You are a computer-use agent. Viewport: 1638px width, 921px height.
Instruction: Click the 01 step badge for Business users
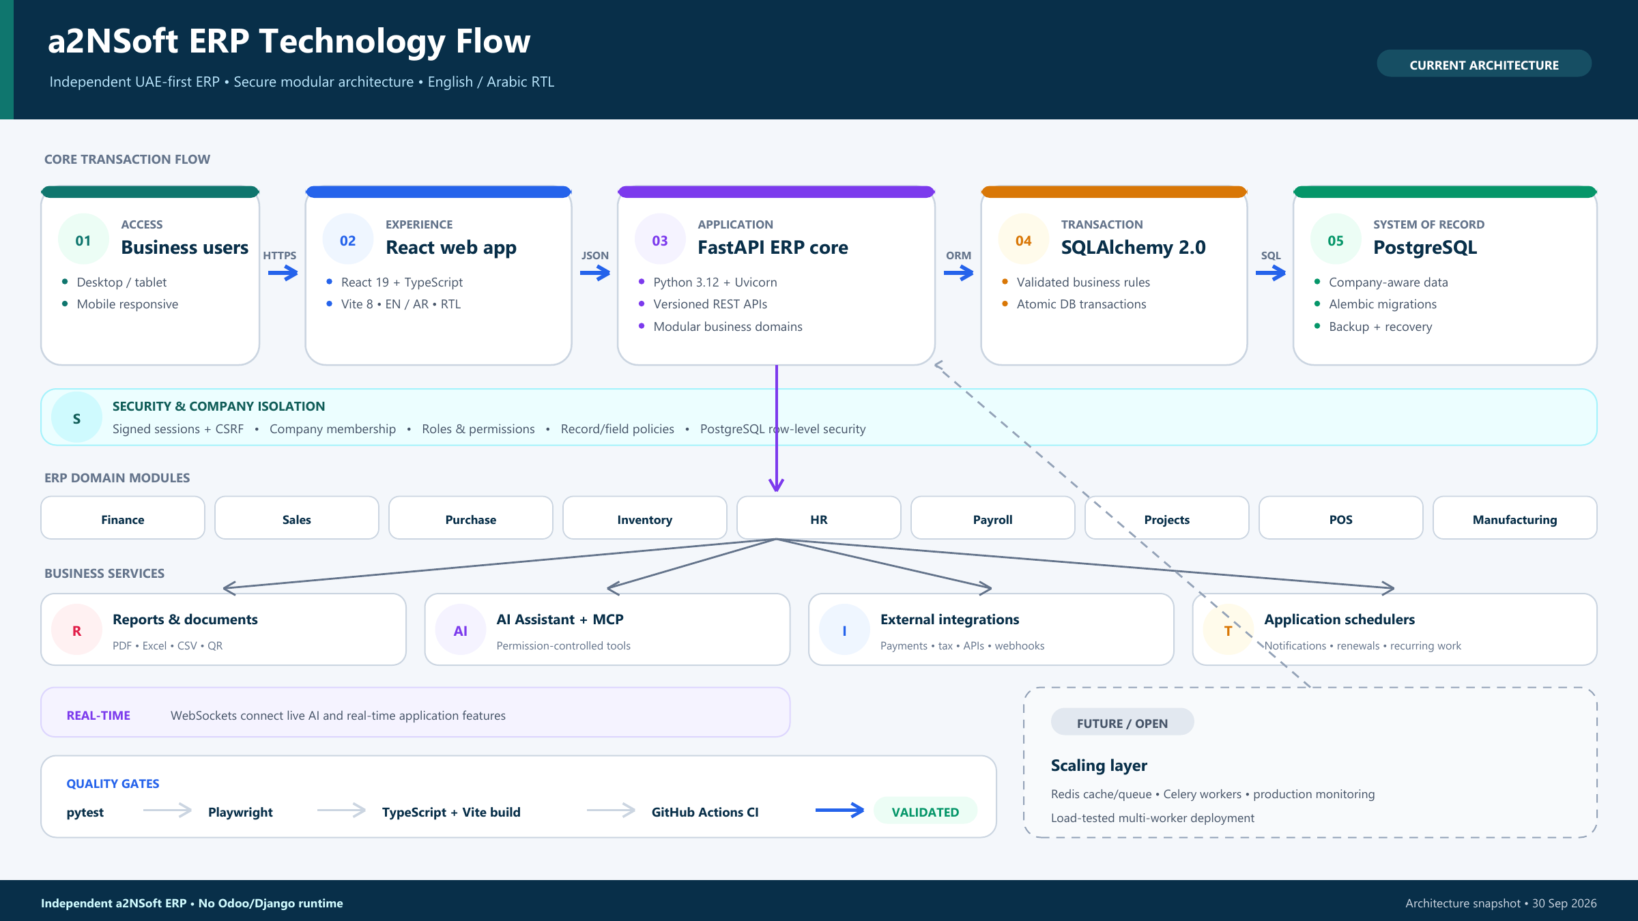point(83,240)
